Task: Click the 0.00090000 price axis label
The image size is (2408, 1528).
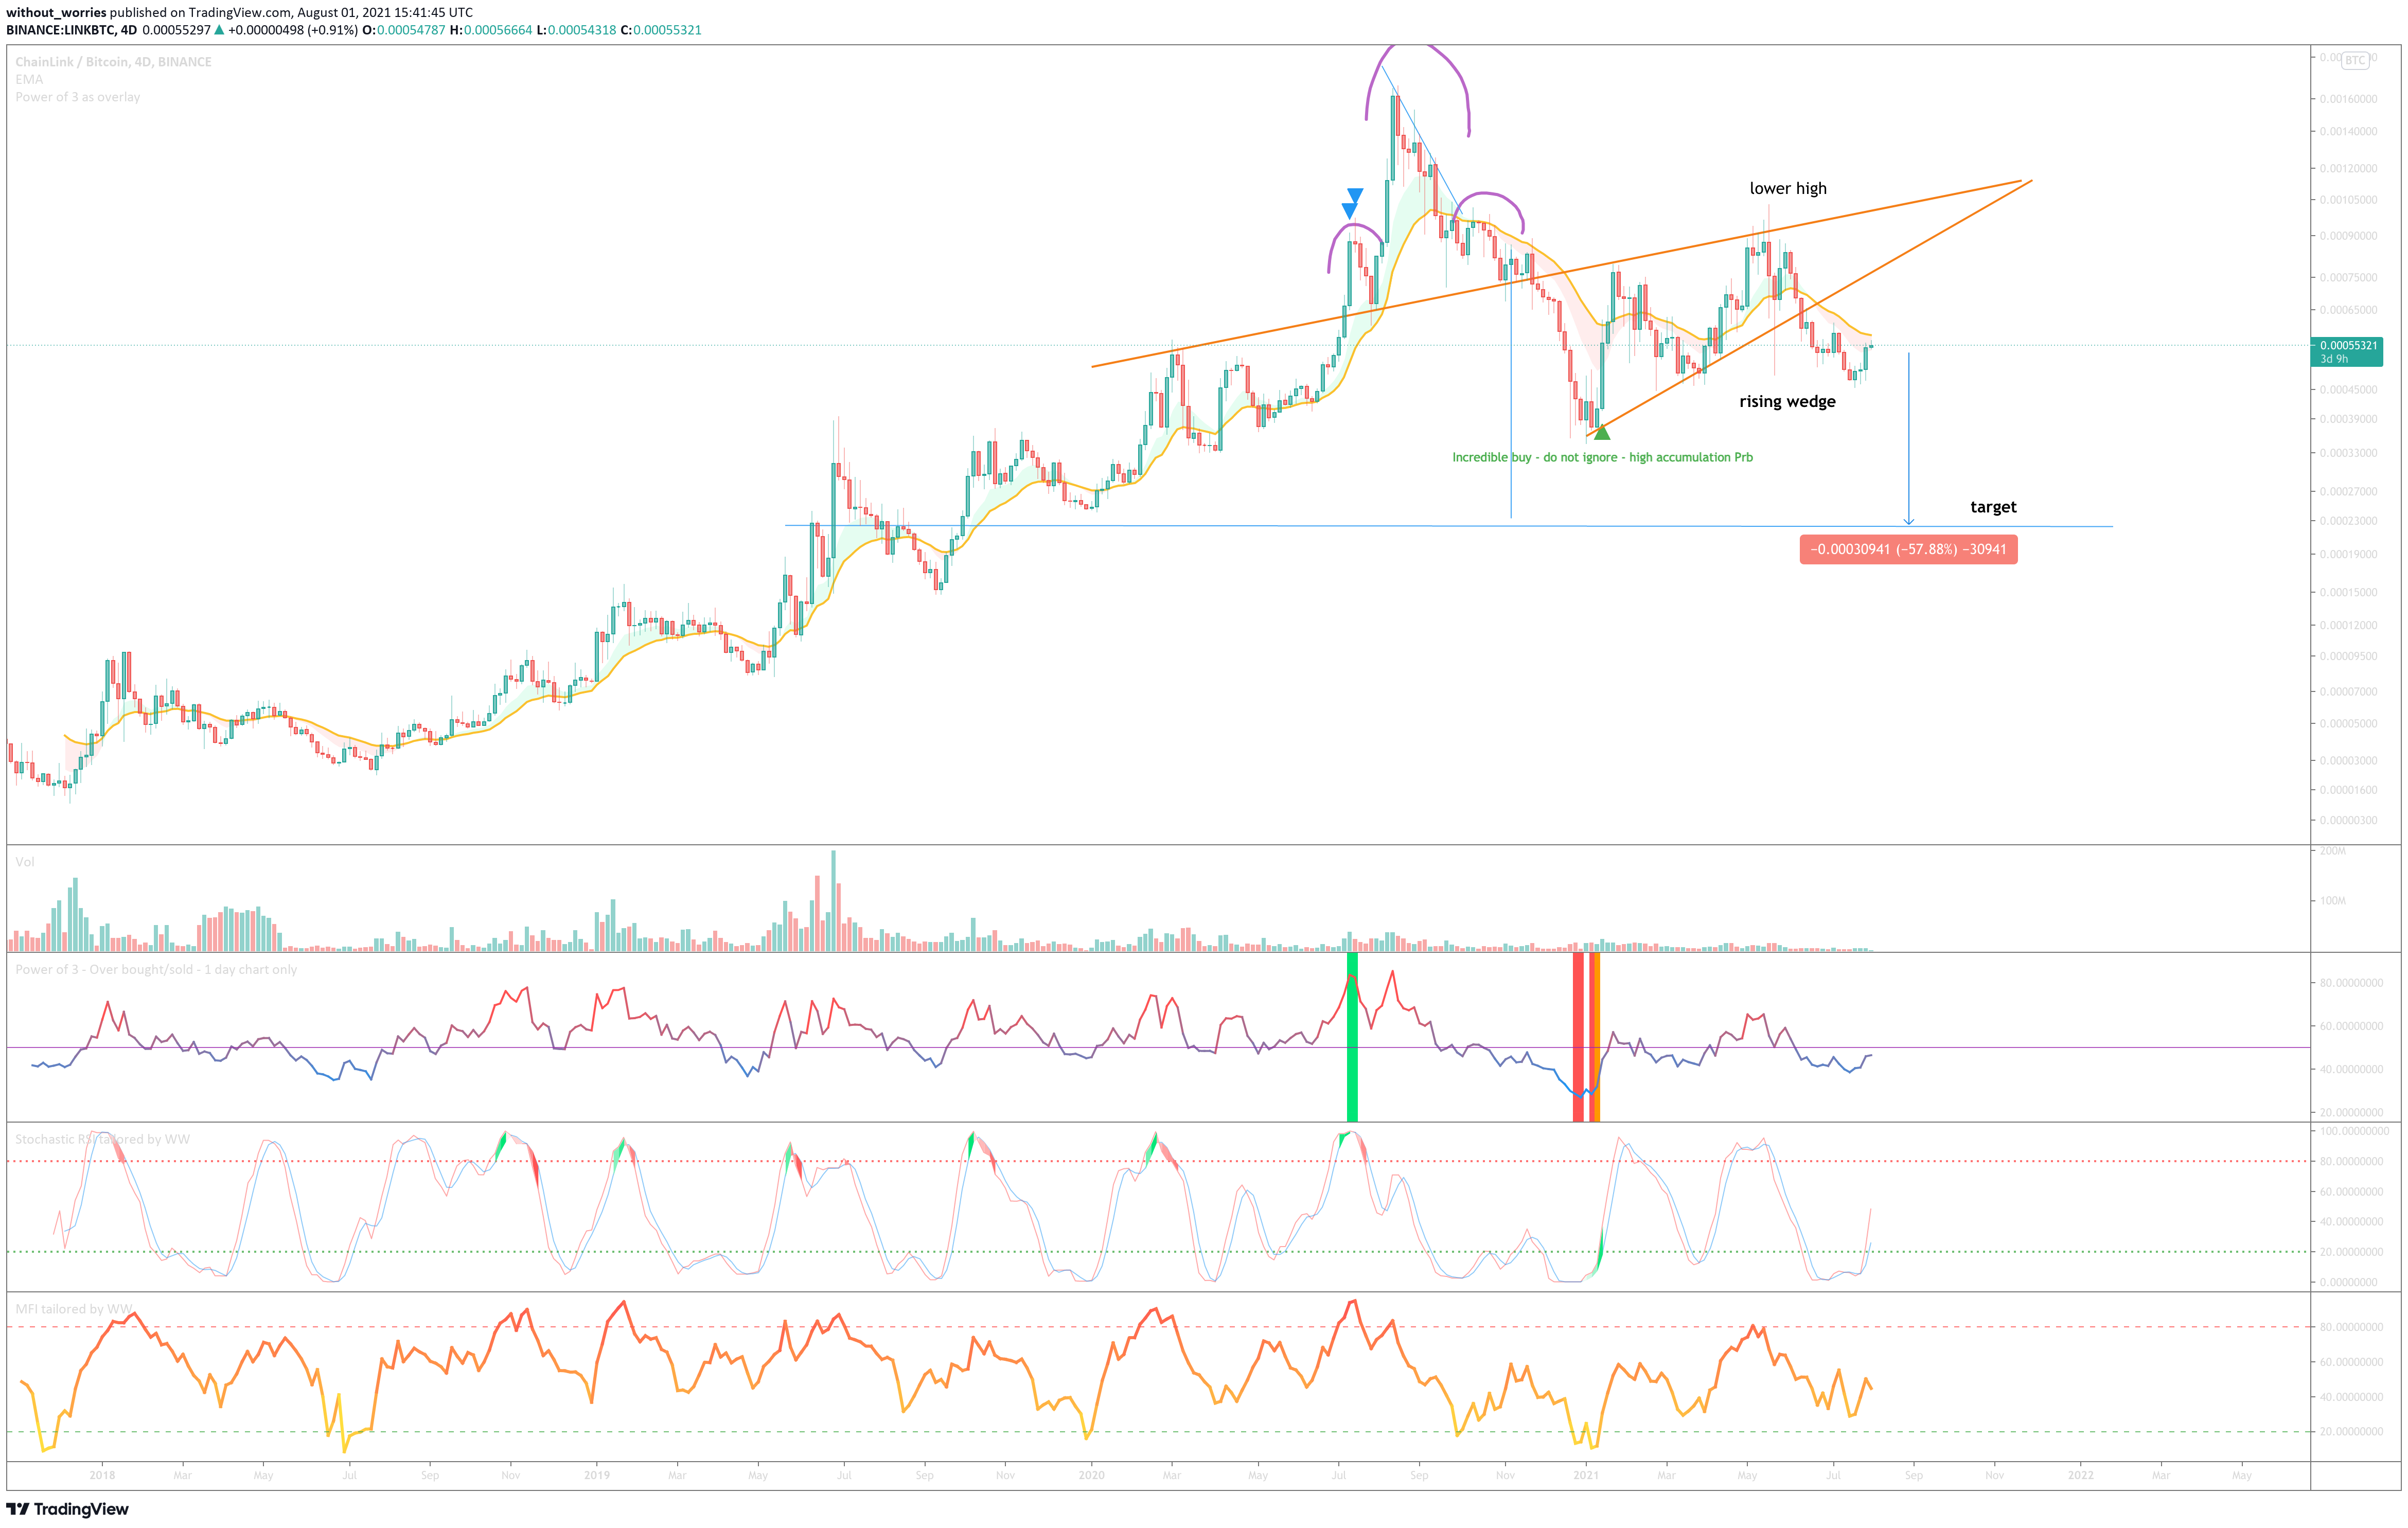Action: click(x=2349, y=236)
